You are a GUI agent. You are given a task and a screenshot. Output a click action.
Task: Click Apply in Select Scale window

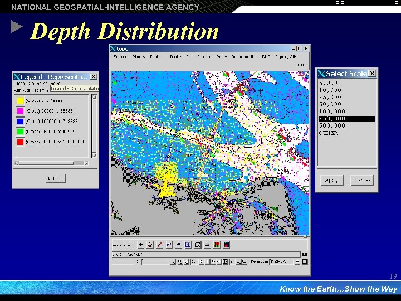coord(332,180)
